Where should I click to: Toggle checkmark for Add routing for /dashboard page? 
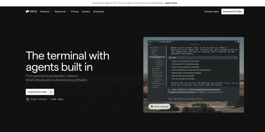[170, 64]
